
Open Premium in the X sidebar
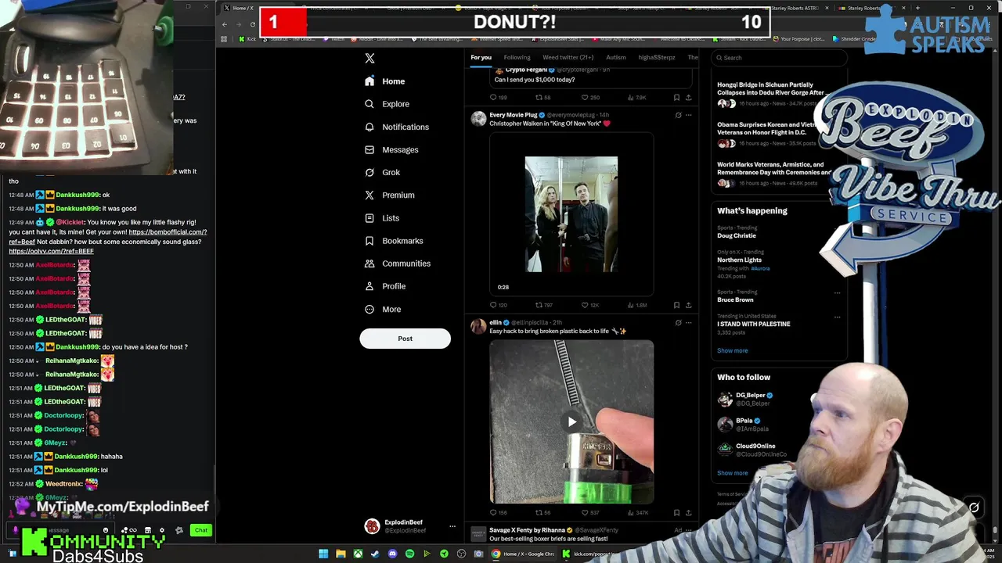pyautogui.click(x=389, y=195)
